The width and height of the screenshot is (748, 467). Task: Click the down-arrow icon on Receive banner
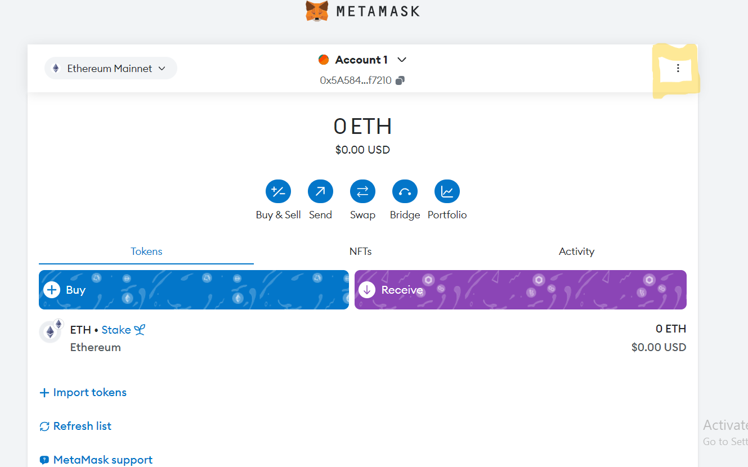pos(367,290)
